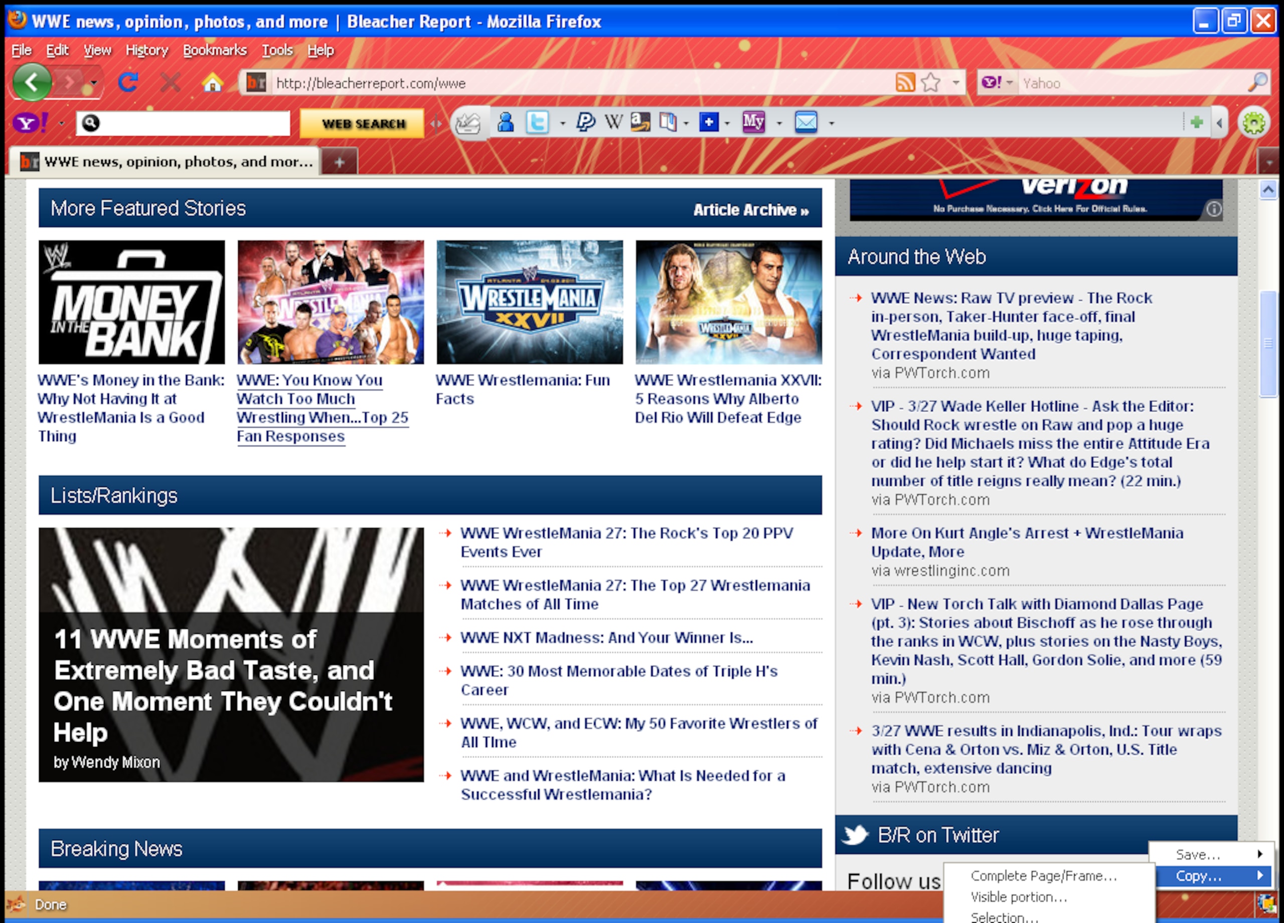This screenshot has width=1284, height=923.
Task: Select Complete Page/Frame... from the submenu
Action: pos(1044,876)
